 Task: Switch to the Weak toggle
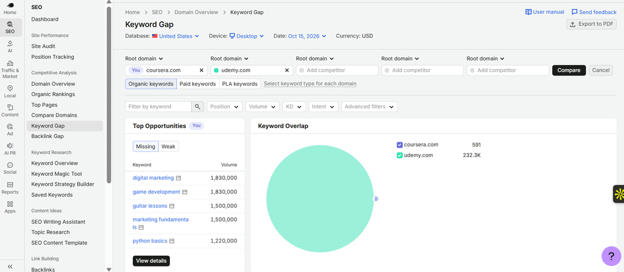tap(168, 146)
